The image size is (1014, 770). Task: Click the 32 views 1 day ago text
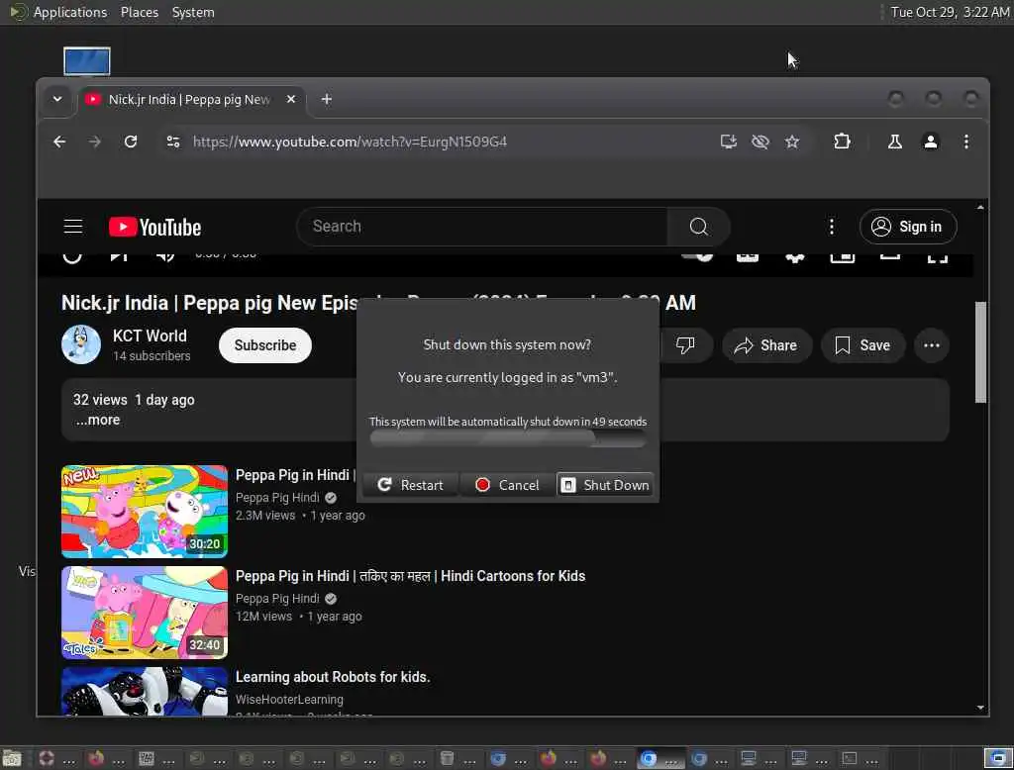pos(134,400)
